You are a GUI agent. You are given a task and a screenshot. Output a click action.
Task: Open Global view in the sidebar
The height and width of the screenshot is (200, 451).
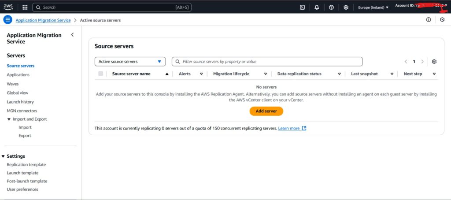pyautogui.click(x=18, y=93)
